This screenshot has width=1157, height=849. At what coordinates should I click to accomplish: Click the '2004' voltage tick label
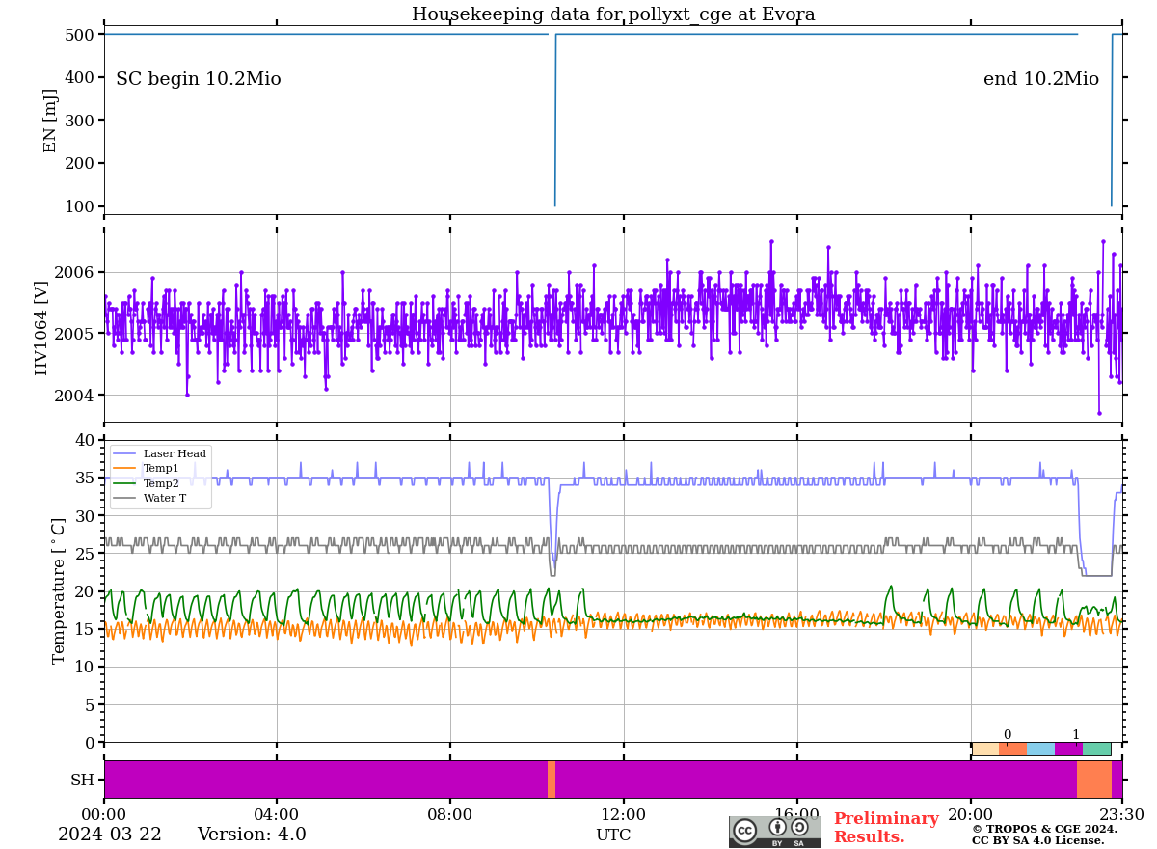pos(74,396)
